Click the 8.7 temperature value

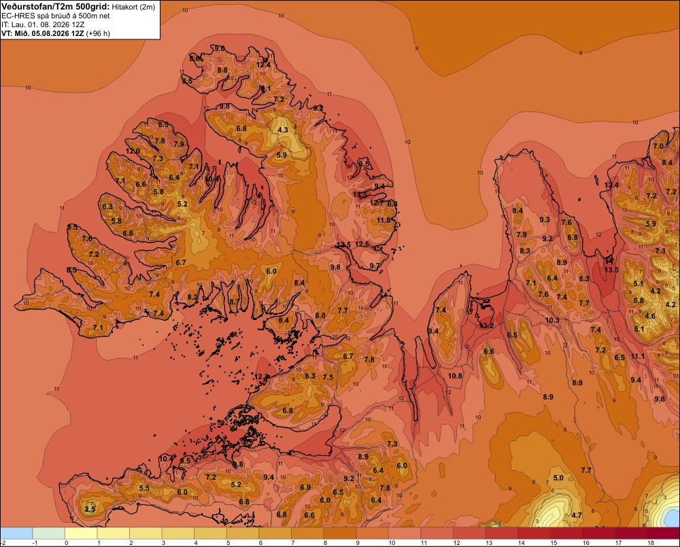tap(234, 302)
